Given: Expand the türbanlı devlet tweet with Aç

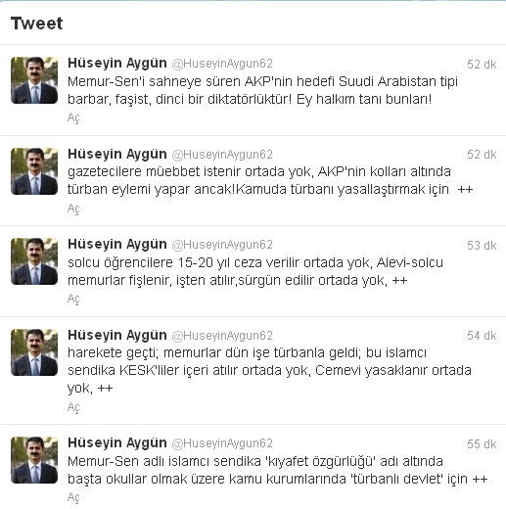Looking at the screenshot, I should point(73,497).
